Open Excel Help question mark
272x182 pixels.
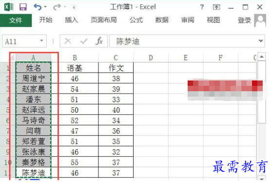(x=202, y=7)
